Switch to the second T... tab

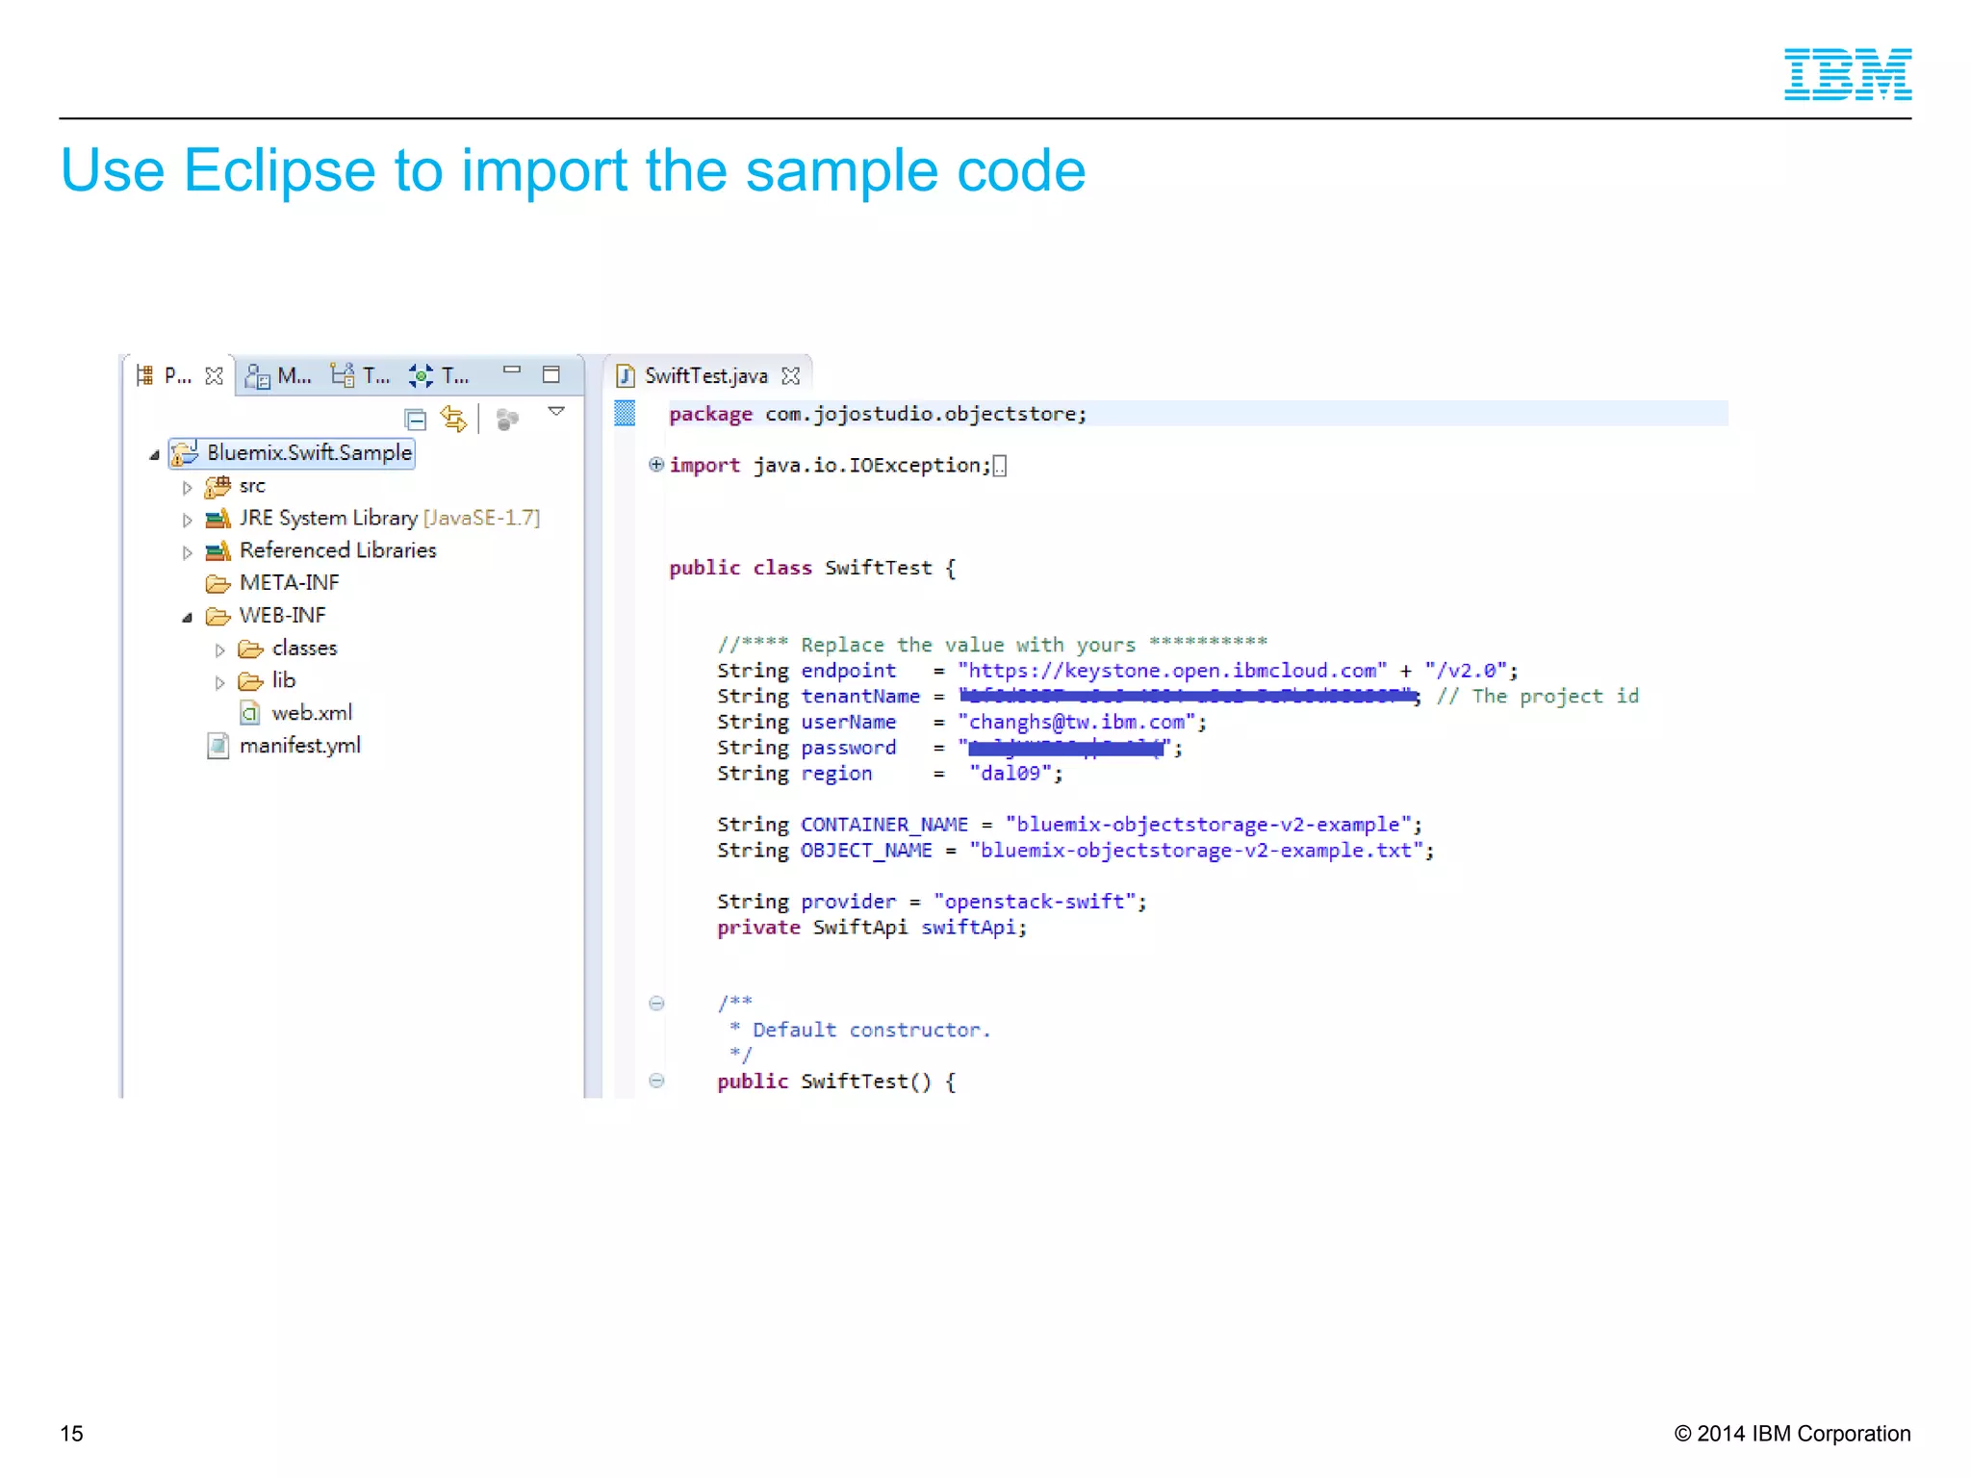point(439,375)
